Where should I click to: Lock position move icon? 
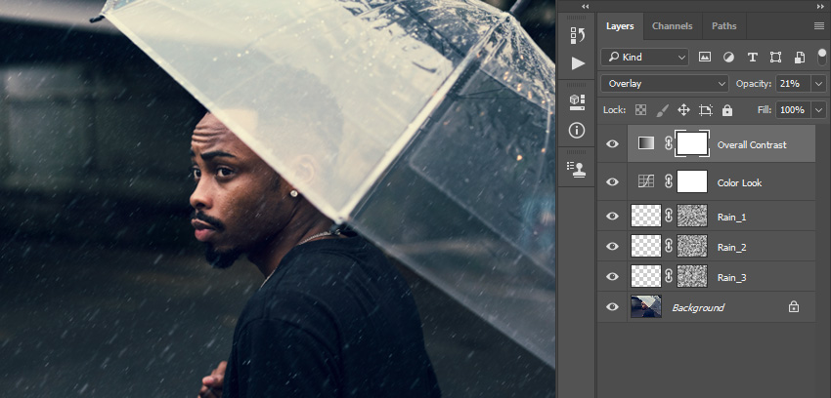pyautogui.click(x=683, y=110)
